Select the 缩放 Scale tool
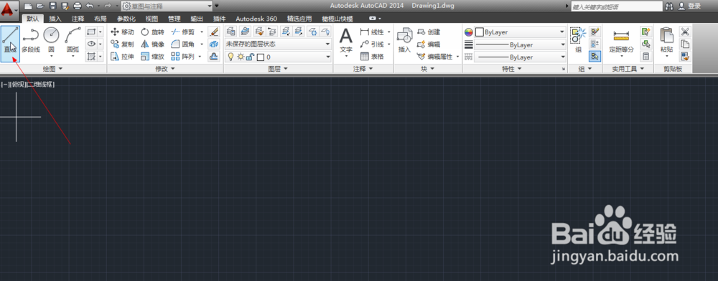The image size is (718, 281). click(152, 57)
